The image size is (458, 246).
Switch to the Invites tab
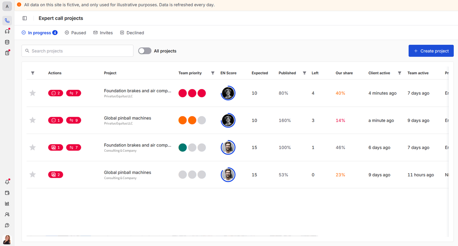pos(103,33)
